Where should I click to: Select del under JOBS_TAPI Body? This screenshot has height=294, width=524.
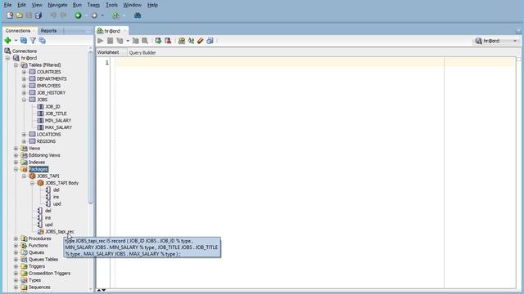56,190
